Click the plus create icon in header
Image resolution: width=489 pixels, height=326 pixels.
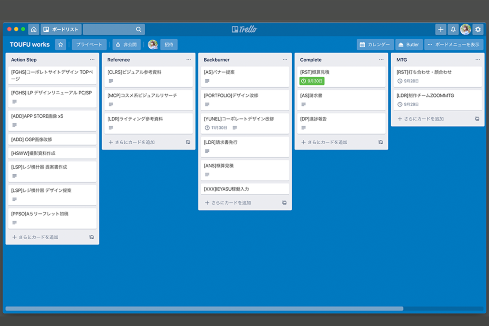click(x=440, y=29)
